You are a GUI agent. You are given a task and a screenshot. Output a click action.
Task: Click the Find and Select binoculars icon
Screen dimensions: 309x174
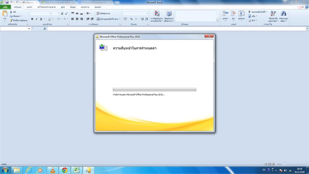283,13
